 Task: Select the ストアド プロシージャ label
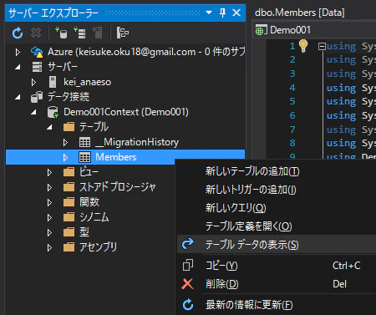118,187
